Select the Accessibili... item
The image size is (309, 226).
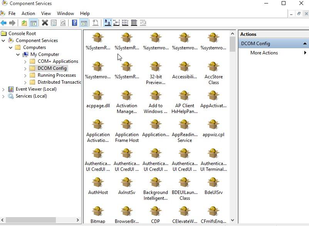185,71
